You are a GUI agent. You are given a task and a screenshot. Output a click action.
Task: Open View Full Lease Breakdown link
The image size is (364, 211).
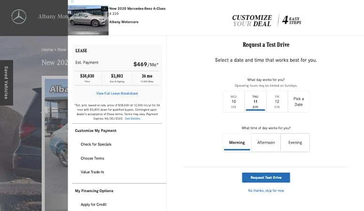coord(117,93)
